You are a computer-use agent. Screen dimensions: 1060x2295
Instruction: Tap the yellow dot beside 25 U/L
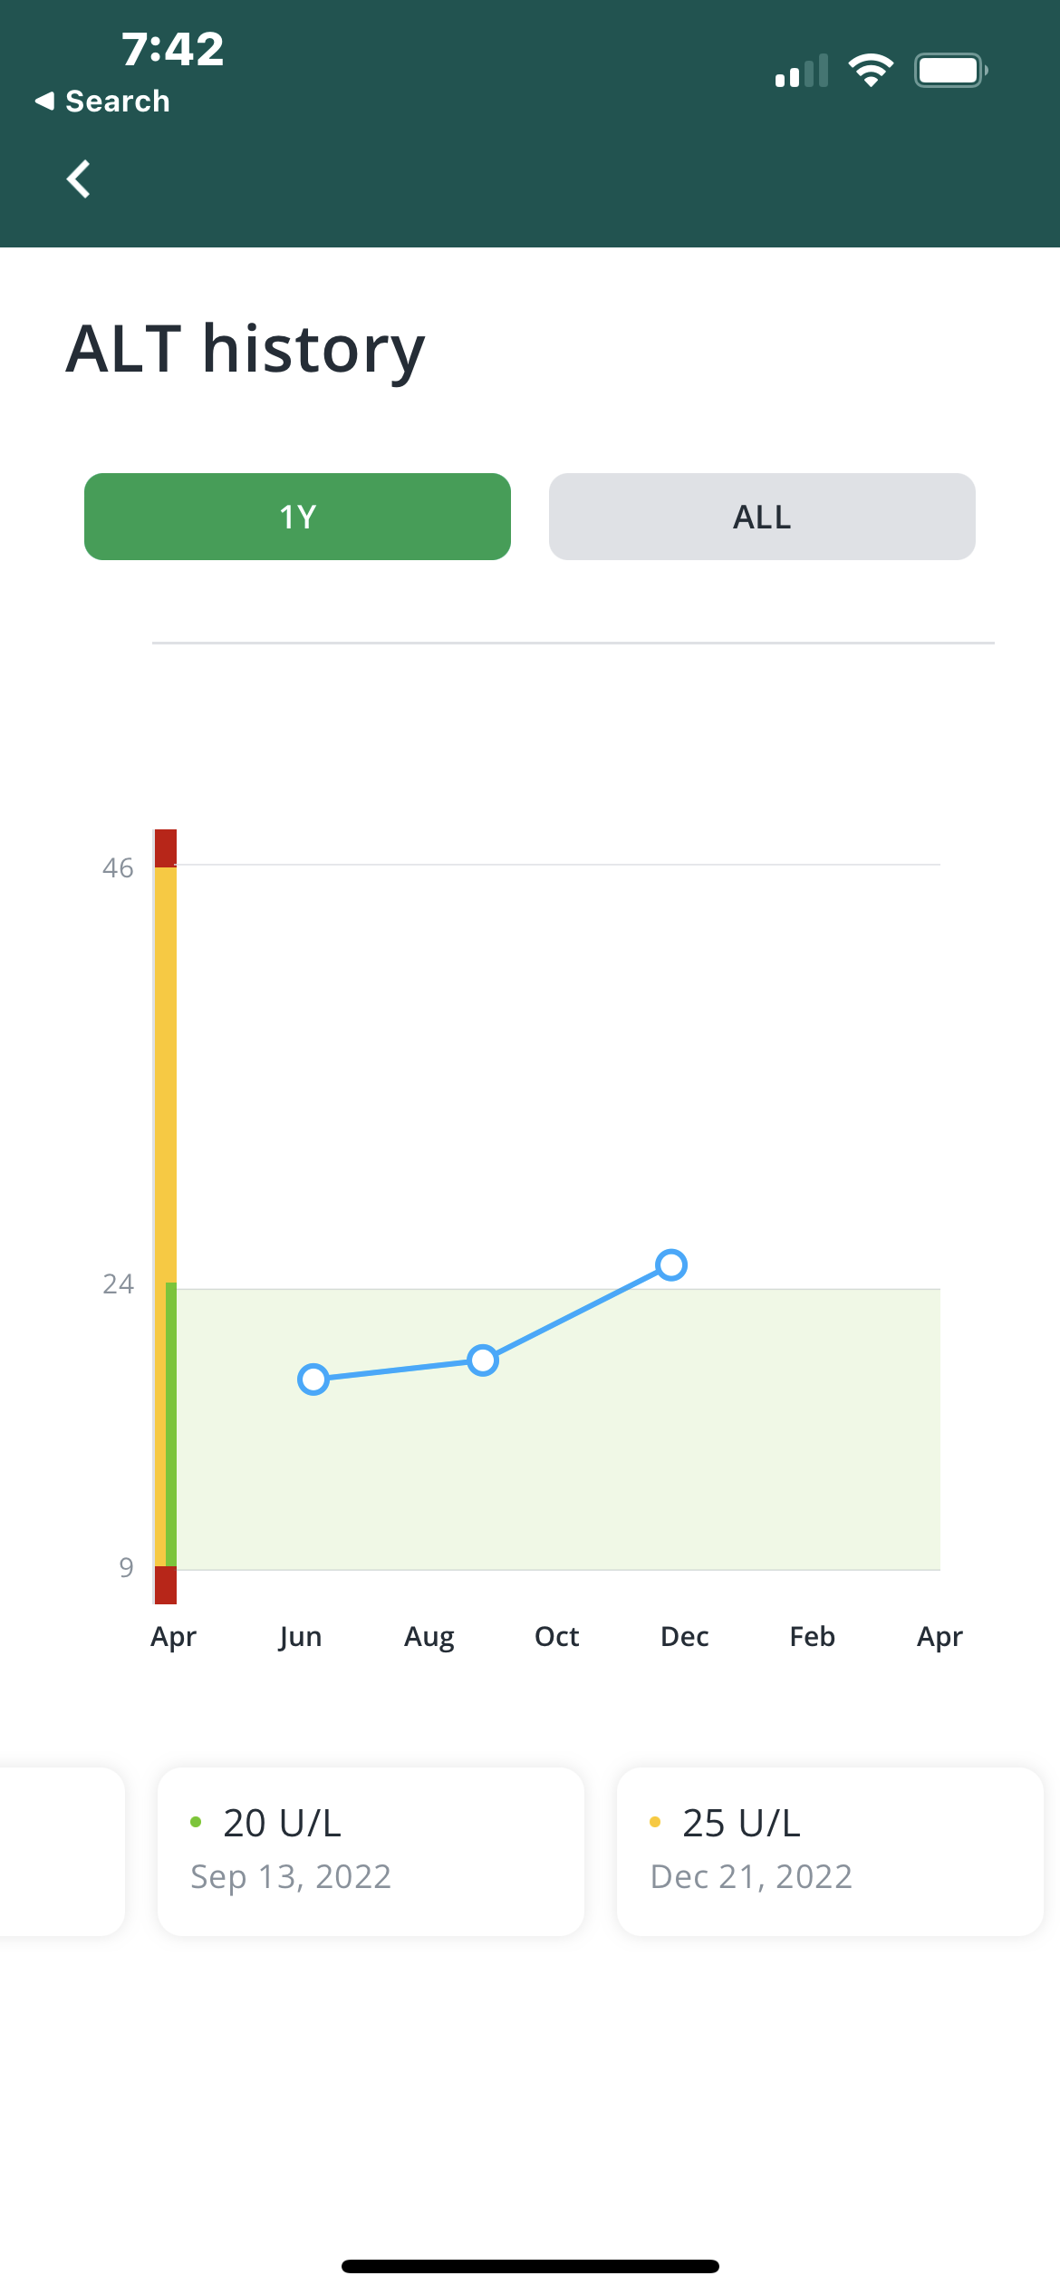click(x=655, y=1822)
